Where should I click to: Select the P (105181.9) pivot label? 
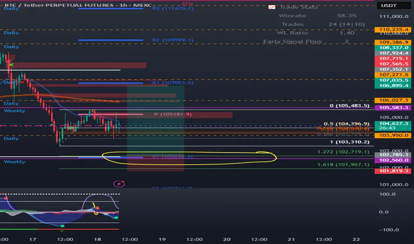tap(173, 114)
